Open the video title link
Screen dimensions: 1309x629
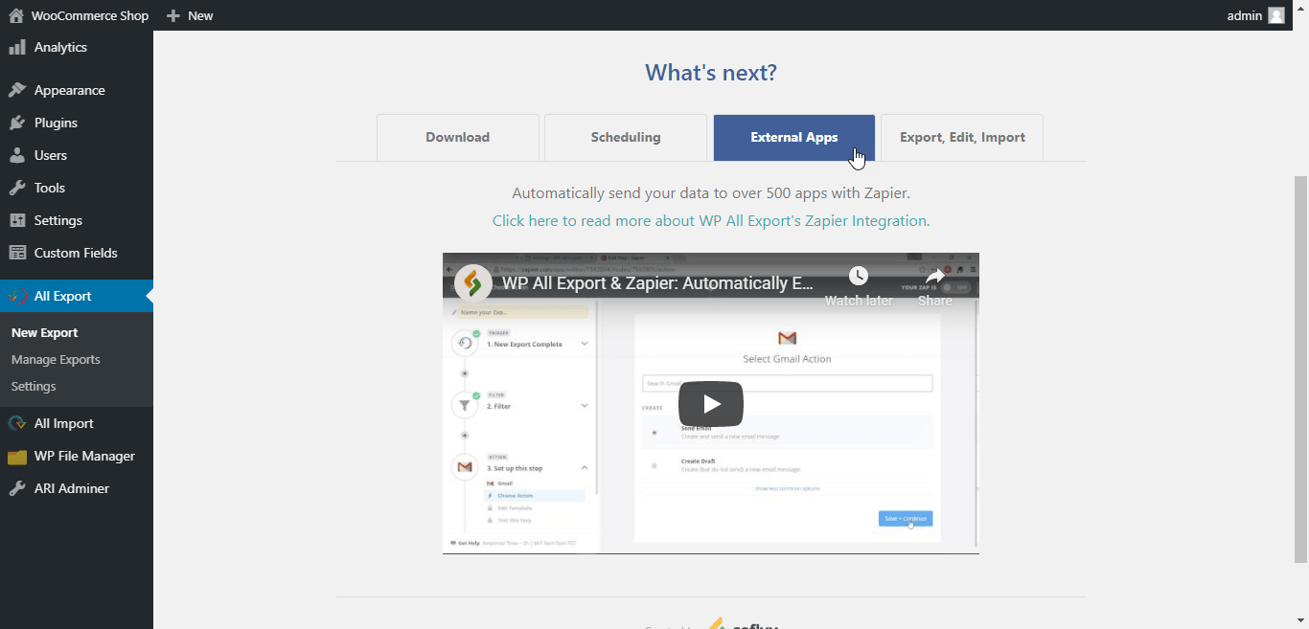point(657,283)
